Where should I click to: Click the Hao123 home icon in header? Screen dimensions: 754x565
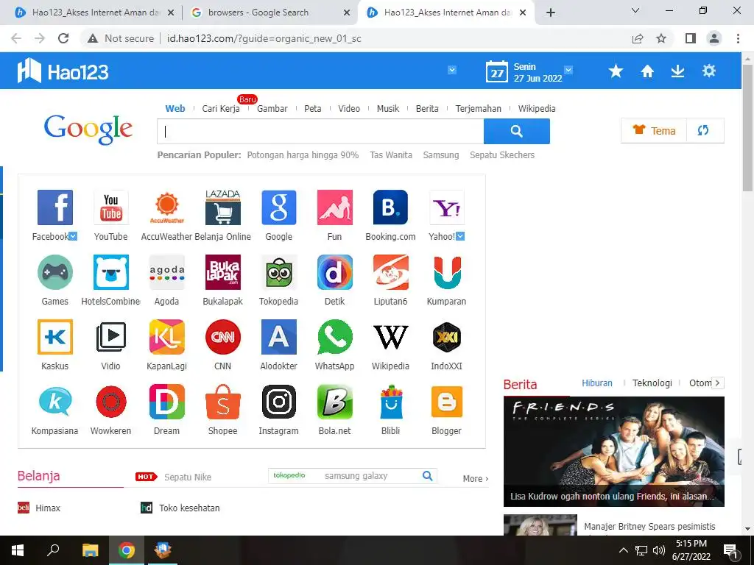647,71
